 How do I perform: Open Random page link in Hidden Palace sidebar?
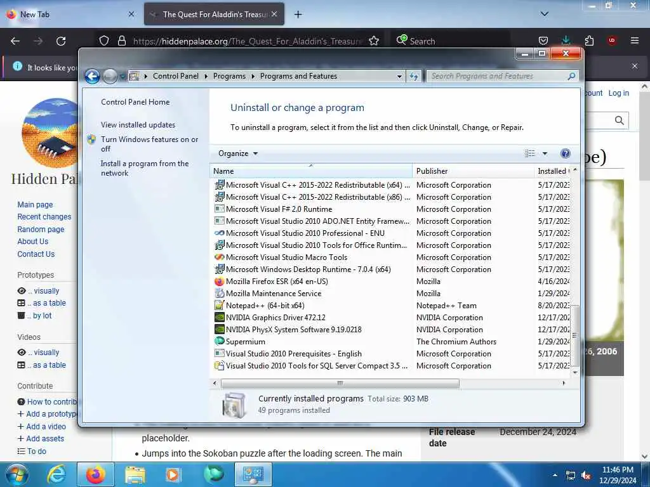click(41, 229)
